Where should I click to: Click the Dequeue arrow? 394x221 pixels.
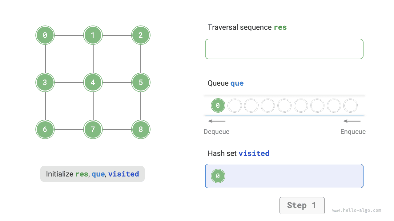click(x=217, y=121)
